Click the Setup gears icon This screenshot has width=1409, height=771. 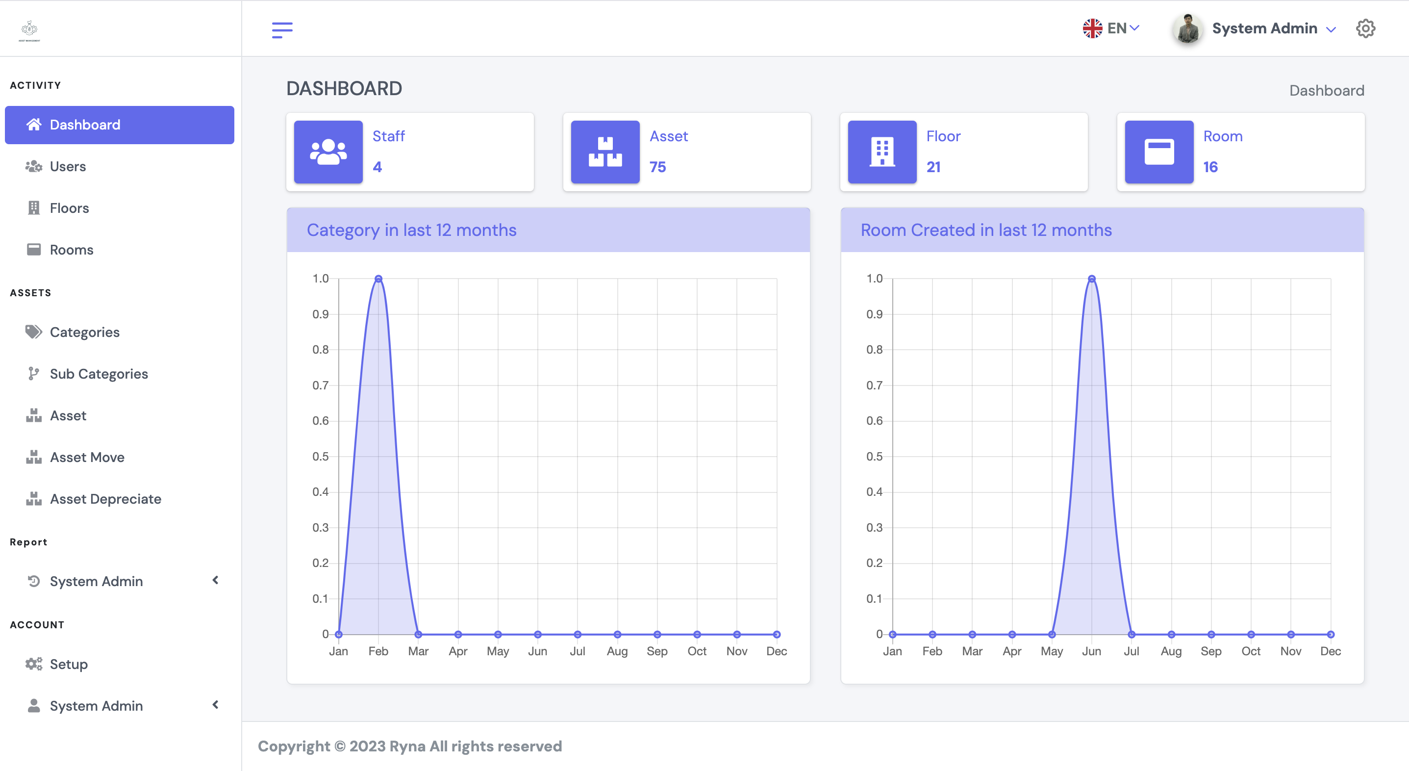[x=33, y=664]
